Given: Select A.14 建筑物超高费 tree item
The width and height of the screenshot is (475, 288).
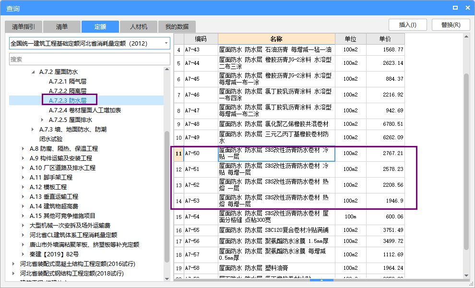Looking at the screenshot, I should [x=54, y=206].
